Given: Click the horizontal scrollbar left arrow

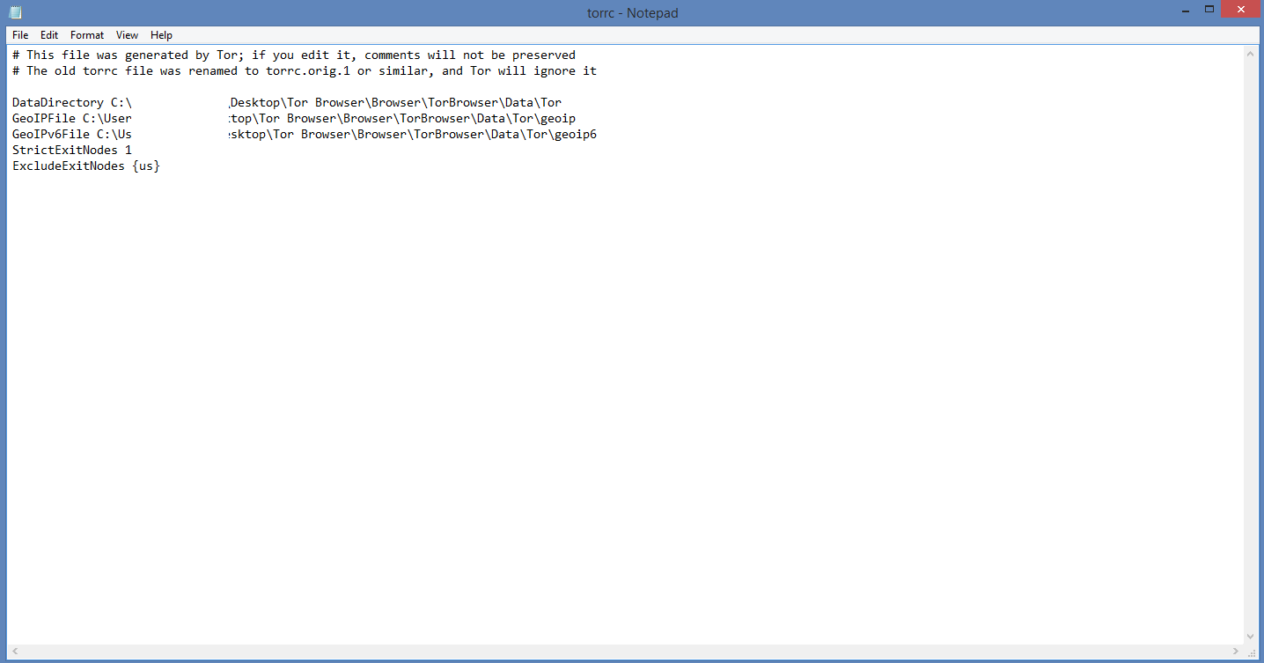Looking at the screenshot, I should point(14,652).
